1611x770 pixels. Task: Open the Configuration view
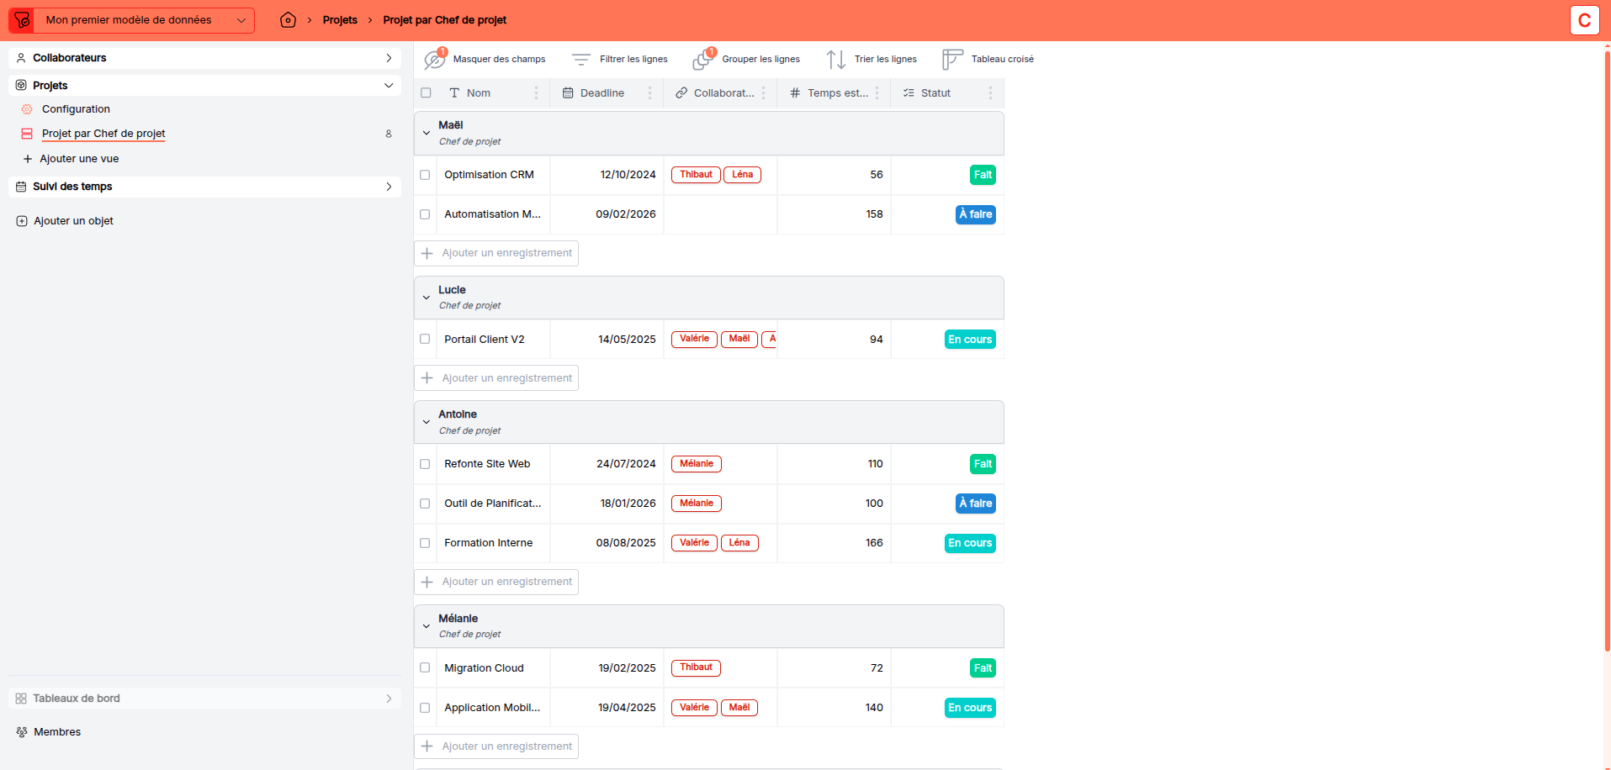(76, 109)
